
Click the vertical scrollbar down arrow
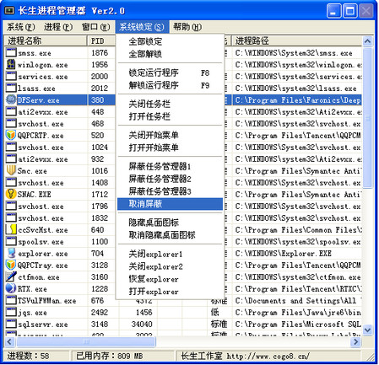click(367, 330)
